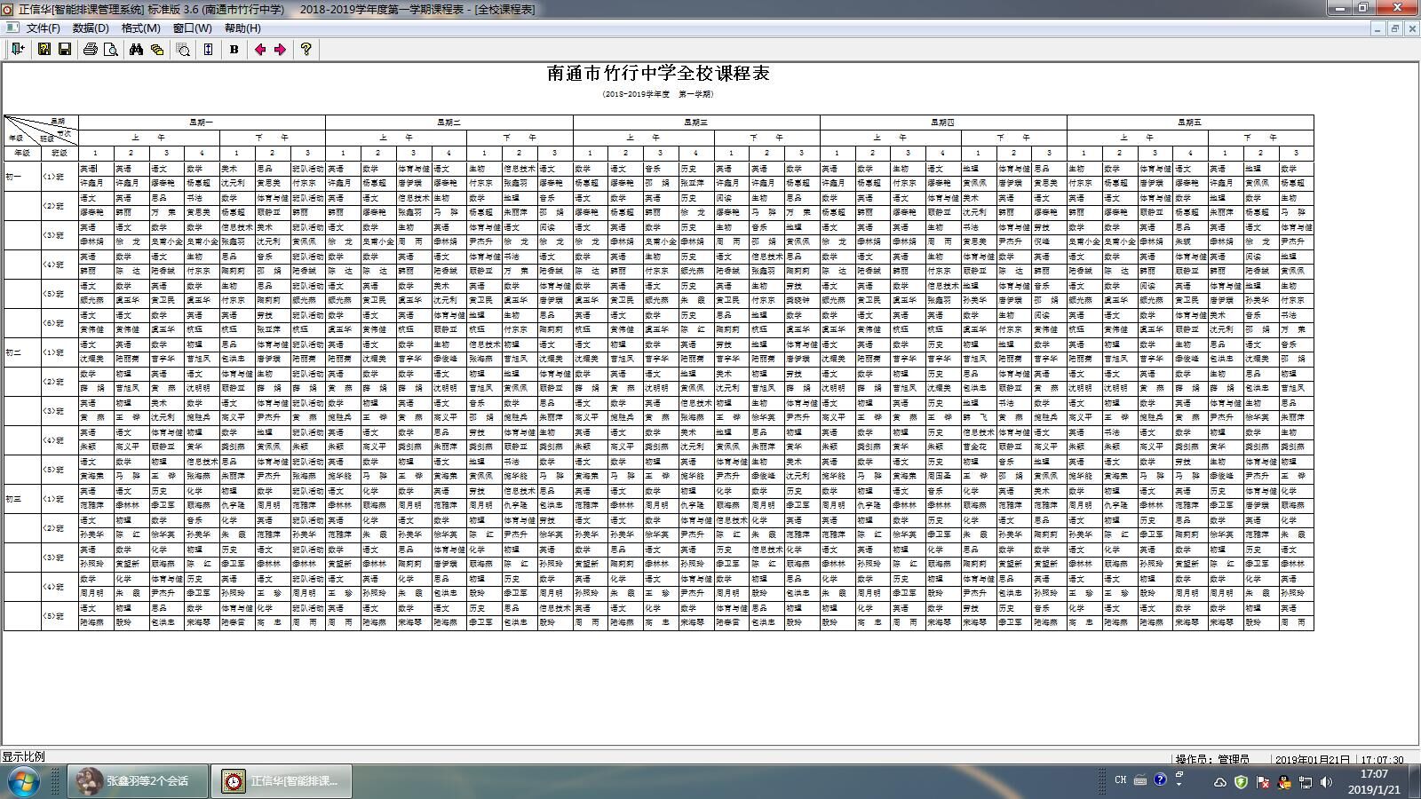Open print preview with page magnifier icon
The image size is (1421, 799).
pos(111,50)
